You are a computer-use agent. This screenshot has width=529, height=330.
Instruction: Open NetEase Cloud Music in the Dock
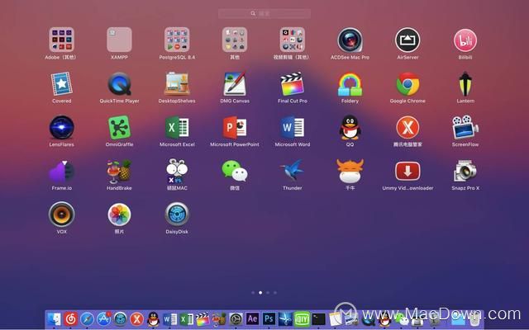[x=70, y=318]
